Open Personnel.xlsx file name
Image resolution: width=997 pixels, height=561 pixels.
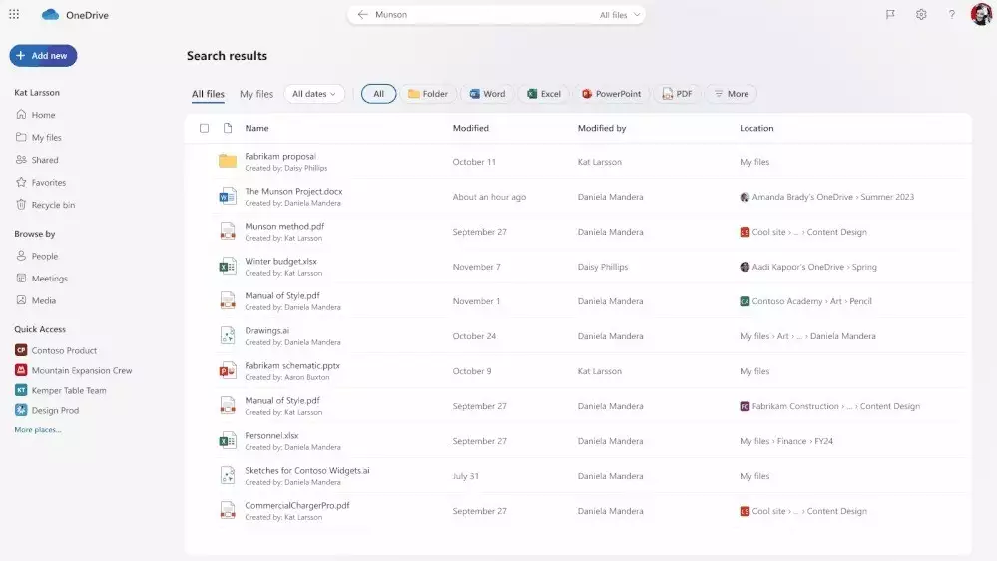[x=271, y=435]
